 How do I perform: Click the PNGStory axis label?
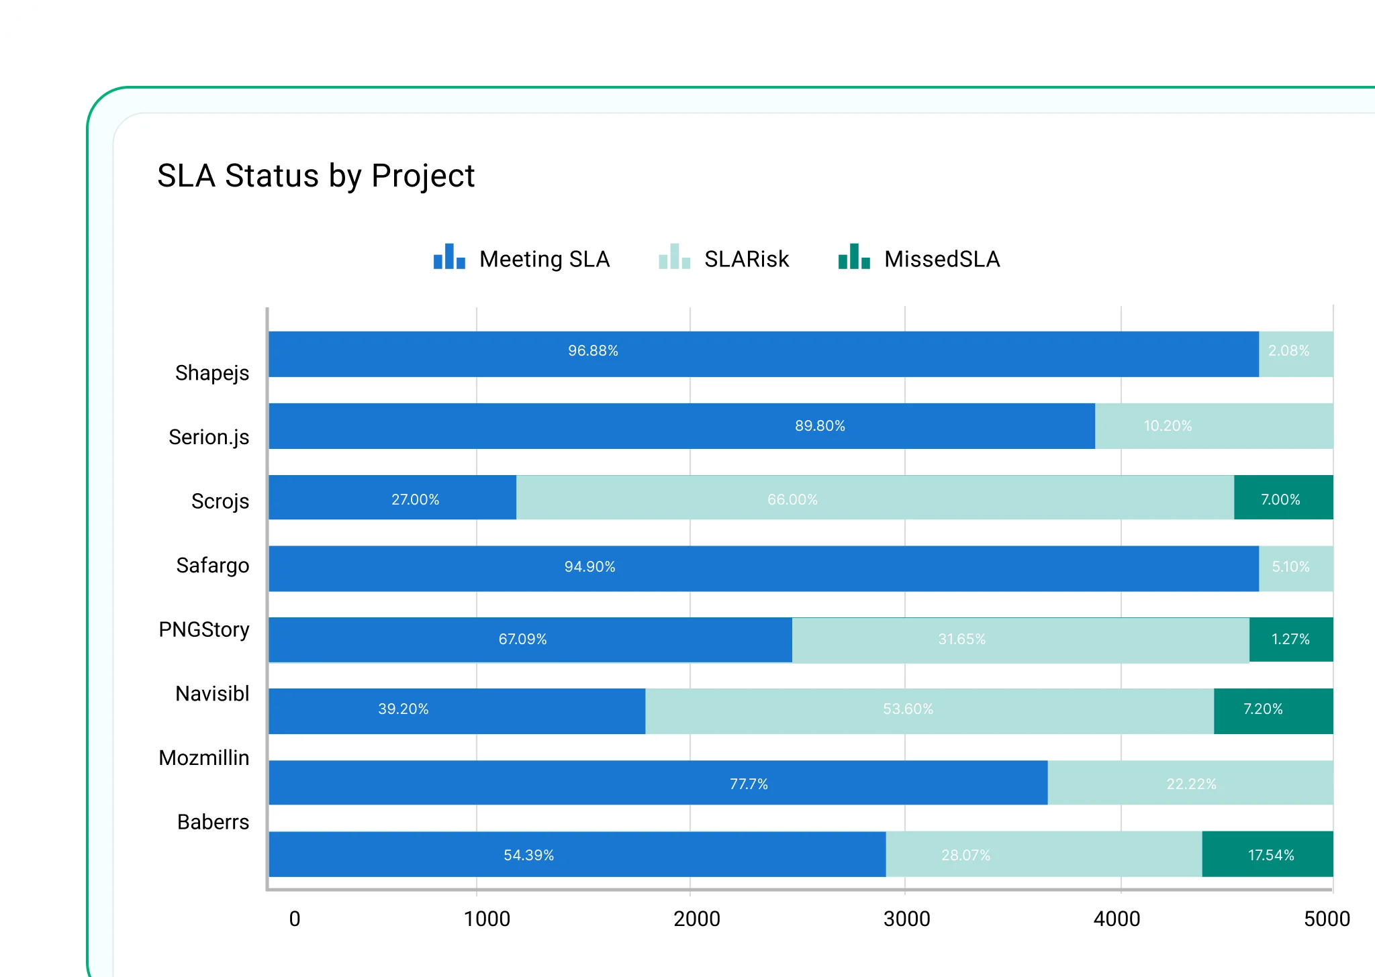click(203, 629)
